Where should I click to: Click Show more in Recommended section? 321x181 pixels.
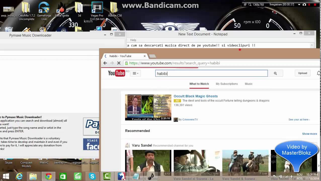point(309,134)
